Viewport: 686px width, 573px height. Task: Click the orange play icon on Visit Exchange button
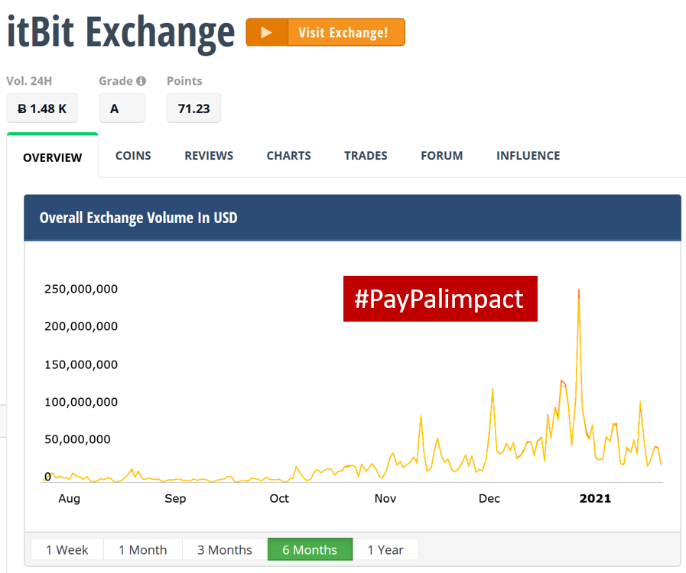[x=267, y=32]
